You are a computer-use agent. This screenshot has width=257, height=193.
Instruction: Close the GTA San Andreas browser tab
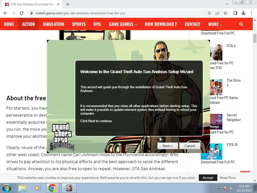(x=58, y=4)
